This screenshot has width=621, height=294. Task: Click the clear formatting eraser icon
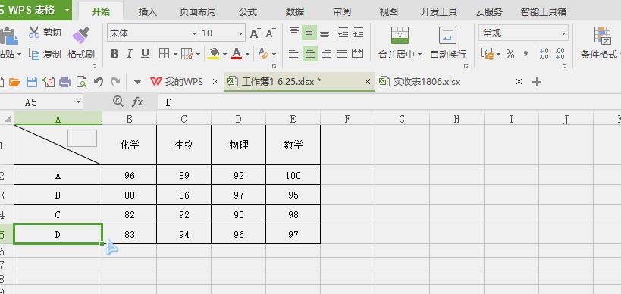pos(263,53)
